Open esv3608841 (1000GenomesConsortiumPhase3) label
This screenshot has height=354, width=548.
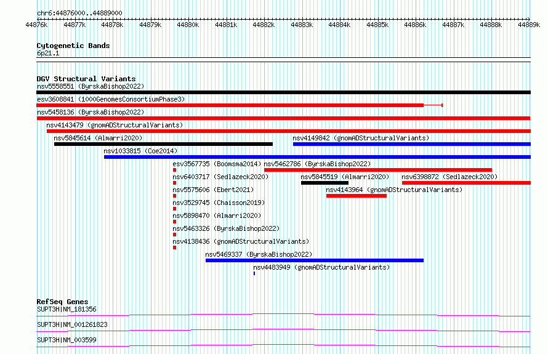[111, 99]
